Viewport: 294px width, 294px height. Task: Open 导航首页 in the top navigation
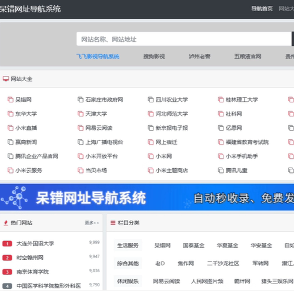262,9
